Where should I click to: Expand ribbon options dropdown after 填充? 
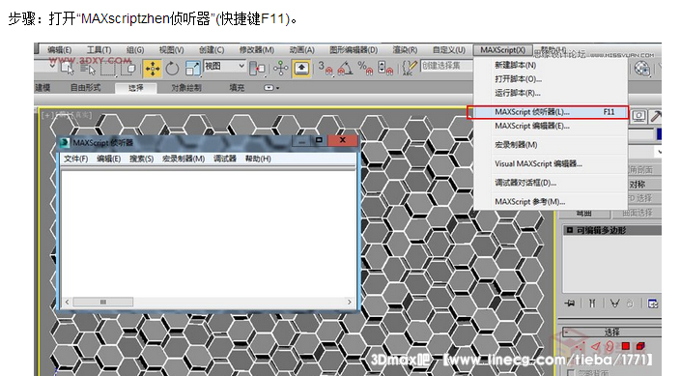pos(271,88)
